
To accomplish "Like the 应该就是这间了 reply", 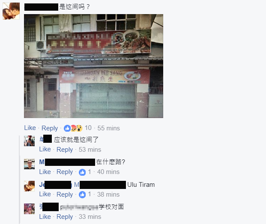I will click(x=45, y=149).
